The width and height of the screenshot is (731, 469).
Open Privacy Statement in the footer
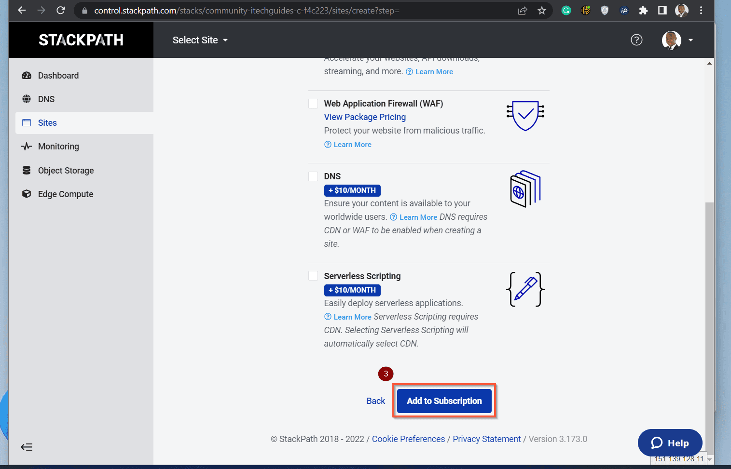coord(487,439)
